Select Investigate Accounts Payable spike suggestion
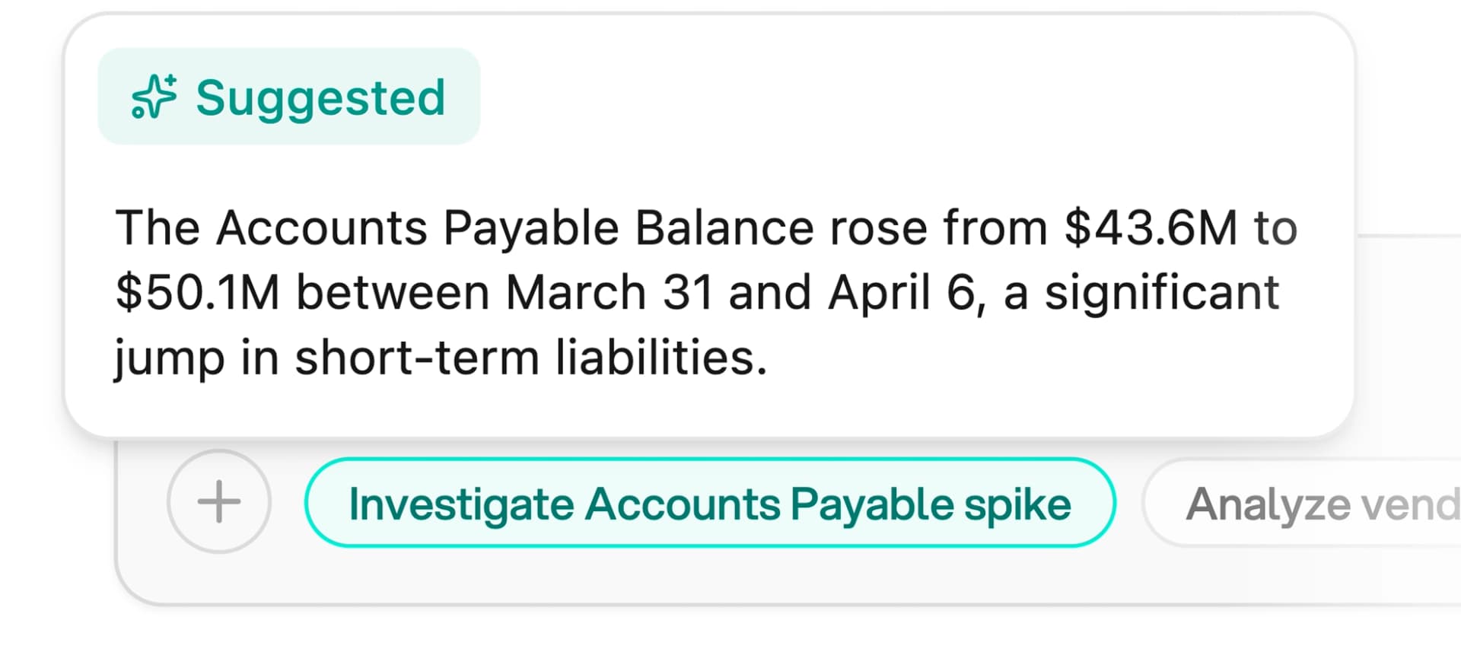 pos(709,503)
